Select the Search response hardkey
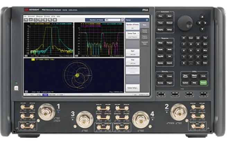 click(169, 63)
